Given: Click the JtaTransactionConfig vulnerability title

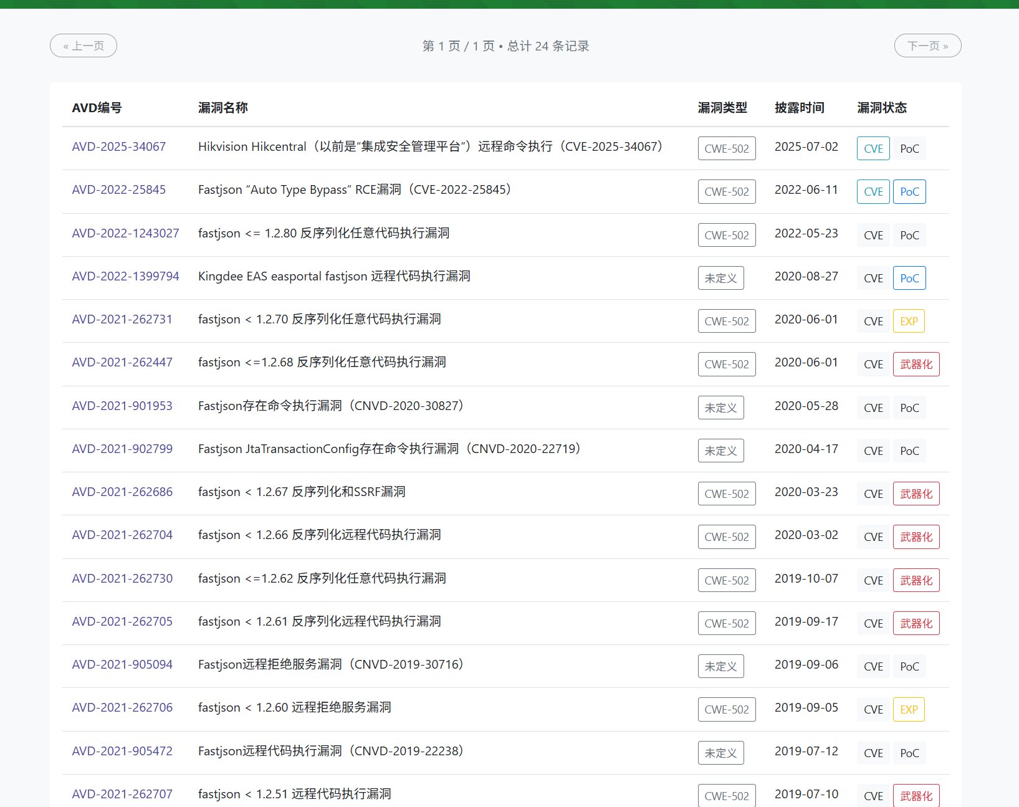Looking at the screenshot, I should coord(390,449).
